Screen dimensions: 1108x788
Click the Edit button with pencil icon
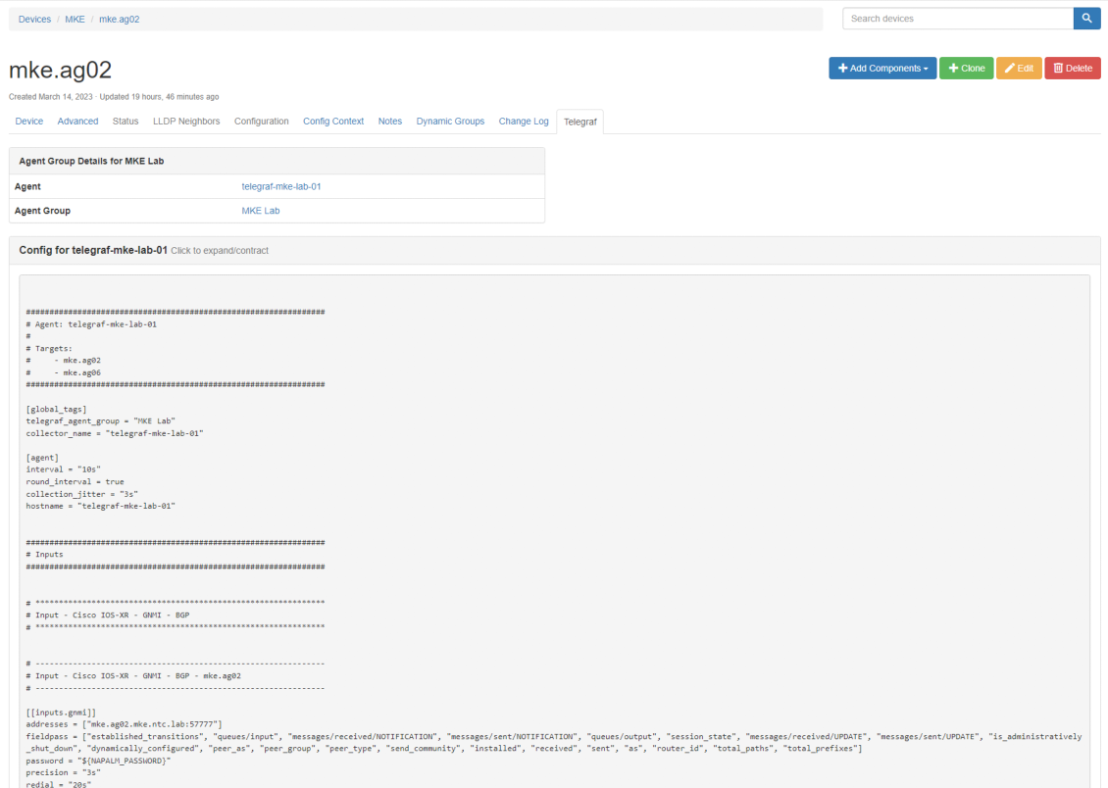tap(1019, 69)
